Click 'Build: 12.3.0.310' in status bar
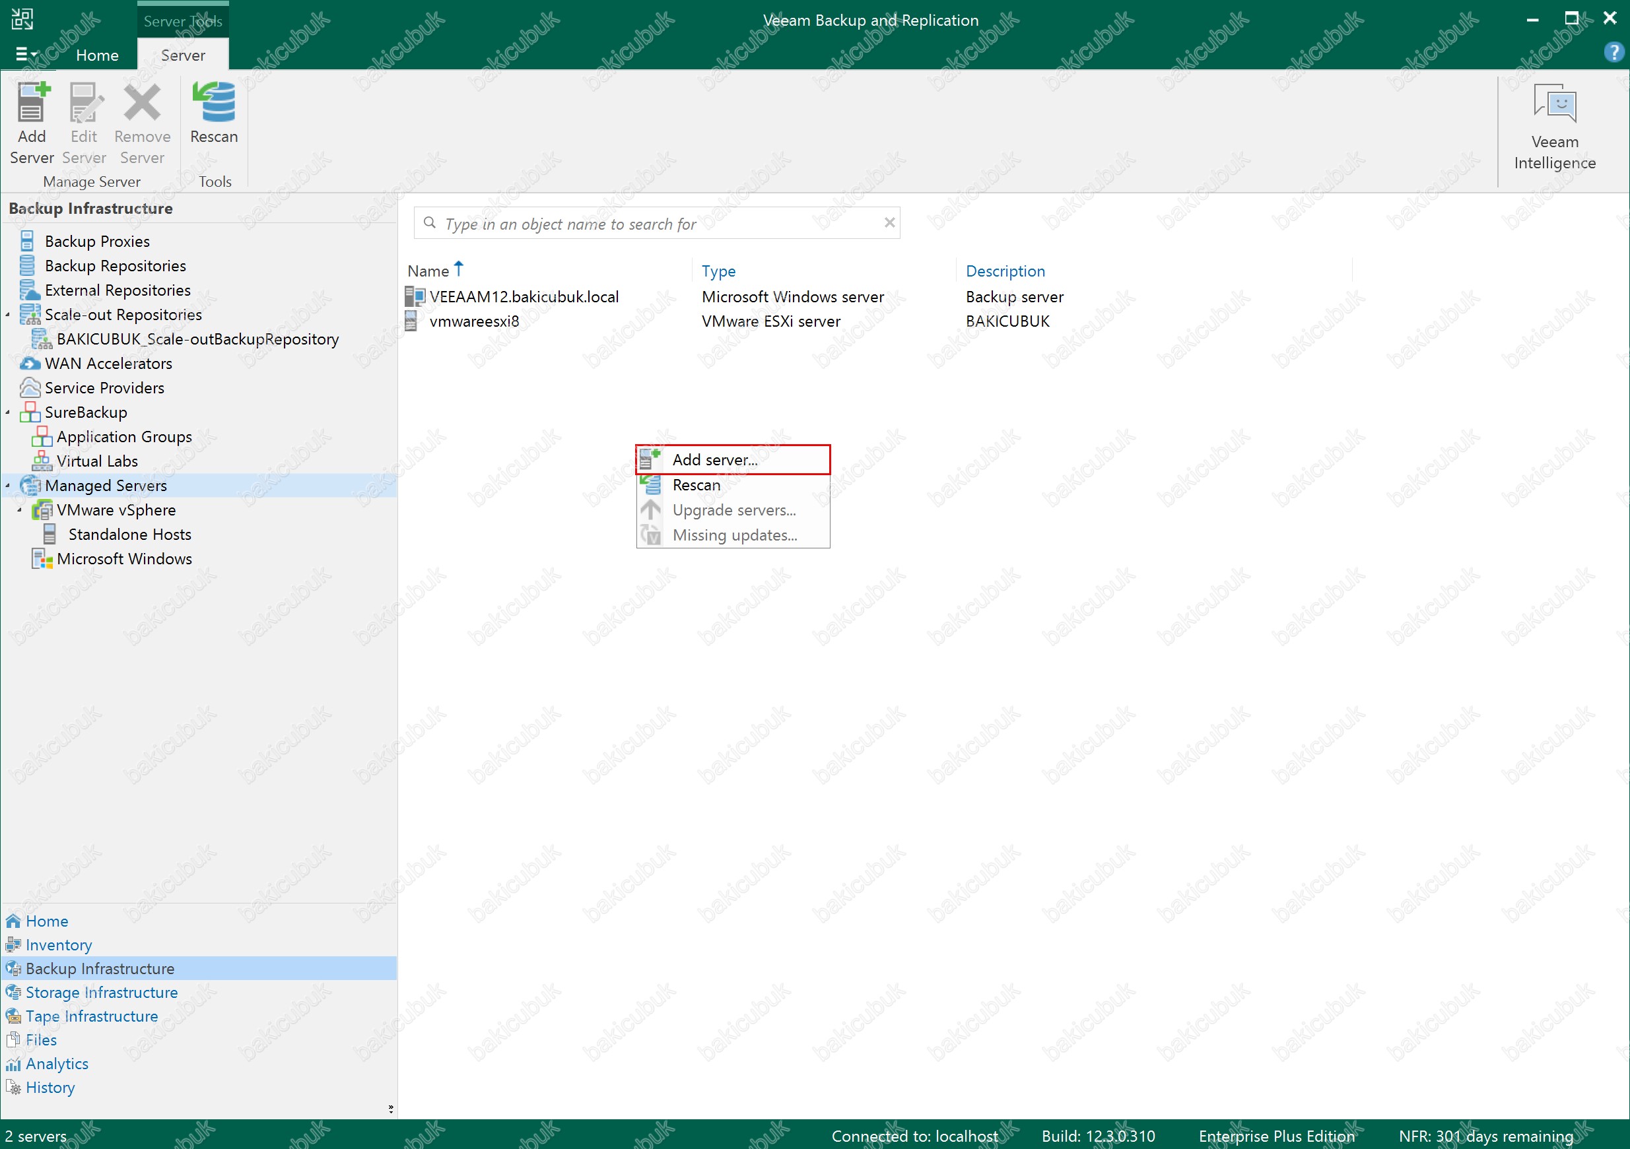This screenshot has width=1630, height=1149. point(1099,1136)
